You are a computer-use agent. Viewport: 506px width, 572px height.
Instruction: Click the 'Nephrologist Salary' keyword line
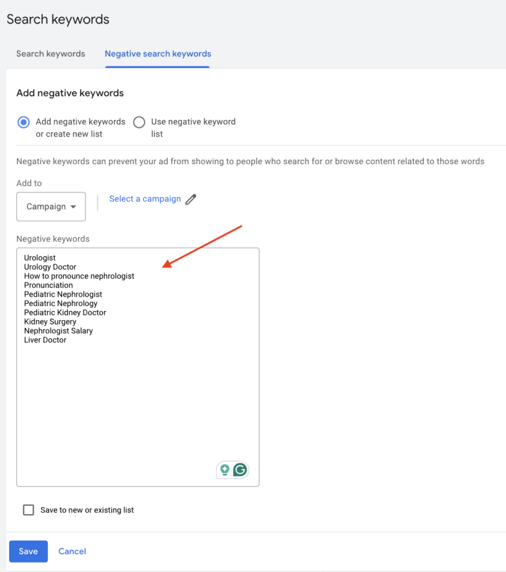[x=58, y=331]
